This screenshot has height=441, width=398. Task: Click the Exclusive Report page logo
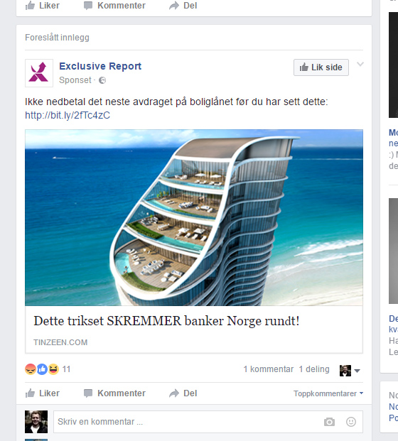39,73
